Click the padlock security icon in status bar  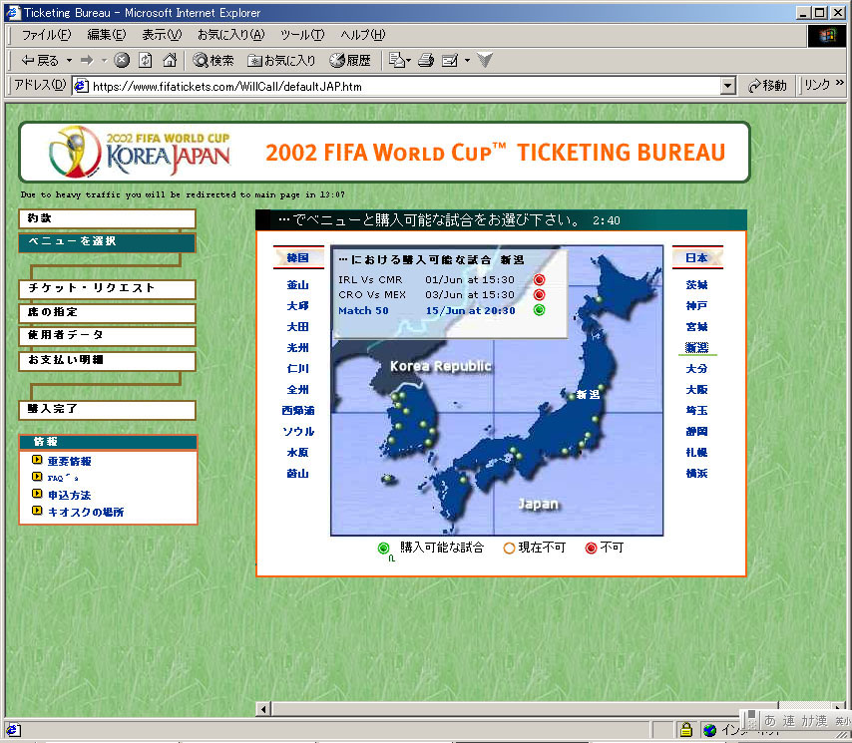coord(685,729)
